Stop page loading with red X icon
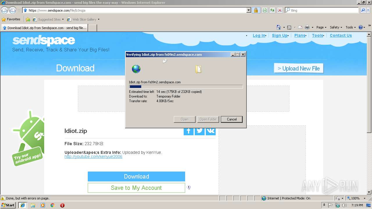Image resolution: width=372 pixels, height=209 pixels. (x=280, y=10)
